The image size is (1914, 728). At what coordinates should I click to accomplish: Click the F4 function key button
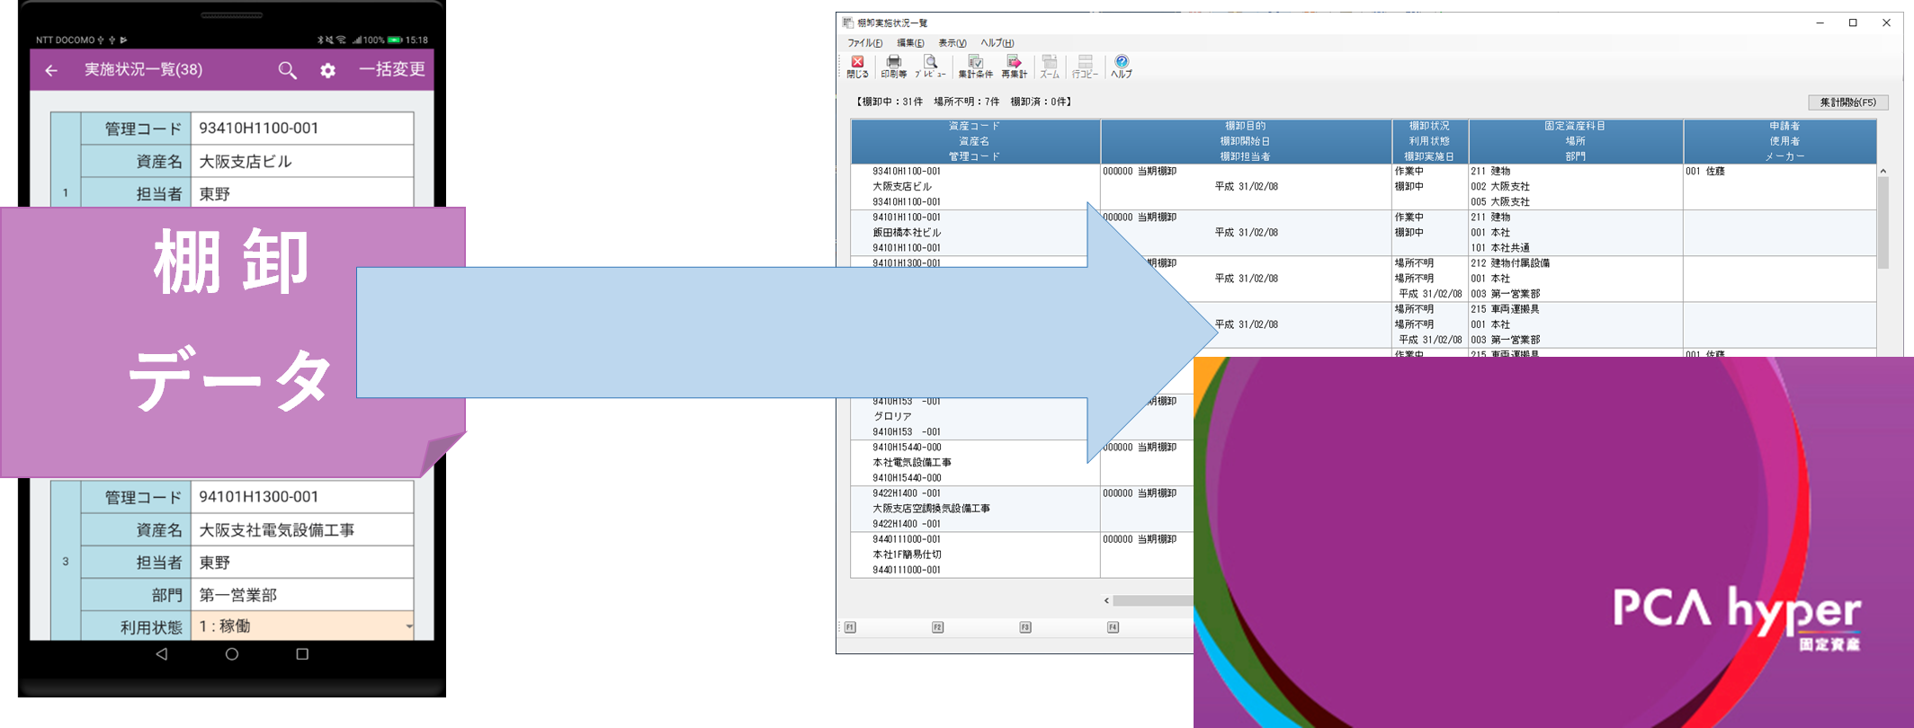(1113, 627)
